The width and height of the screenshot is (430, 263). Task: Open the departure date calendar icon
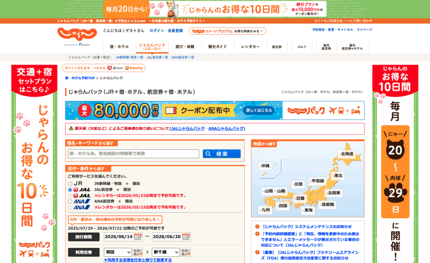click(138, 237)
